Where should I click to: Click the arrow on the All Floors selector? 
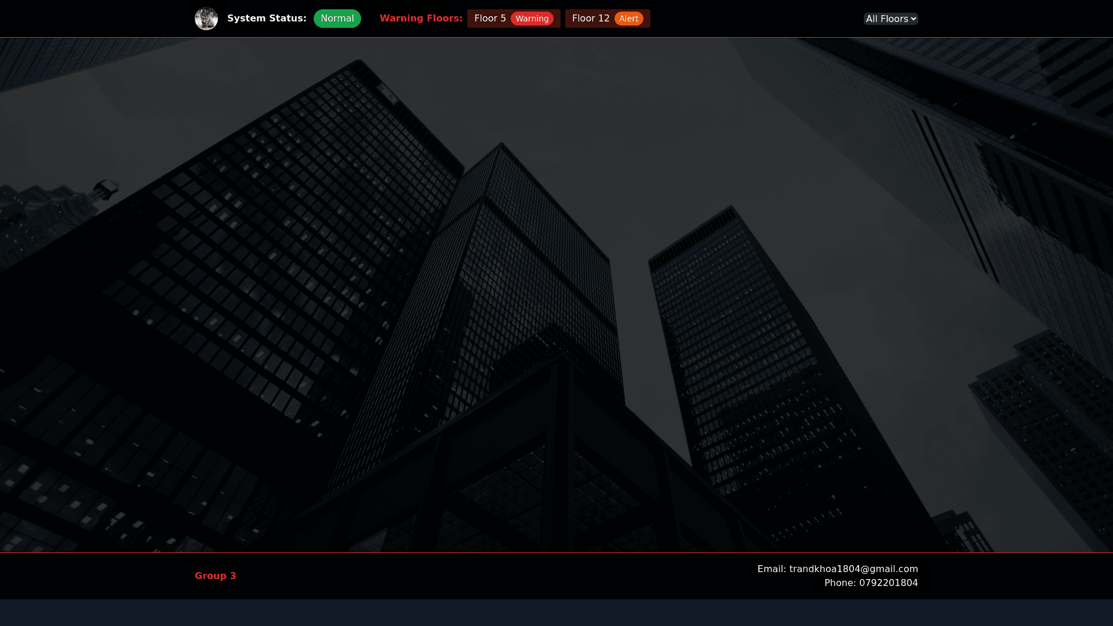coord(914,19)
